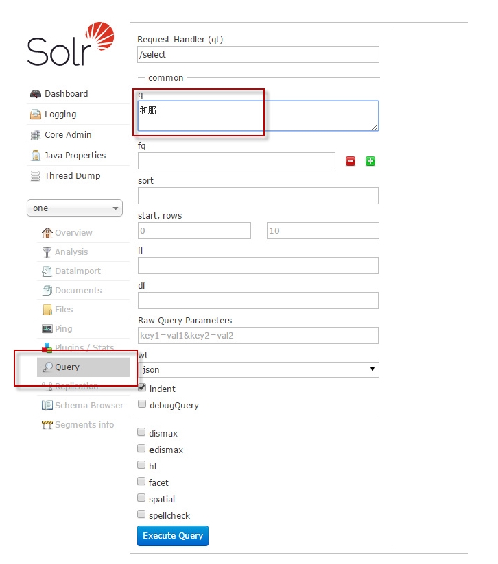Screen dimensions: 498x564
Task: Open Dashboard via its gauge icon
Action: click(x=36, y=94)
